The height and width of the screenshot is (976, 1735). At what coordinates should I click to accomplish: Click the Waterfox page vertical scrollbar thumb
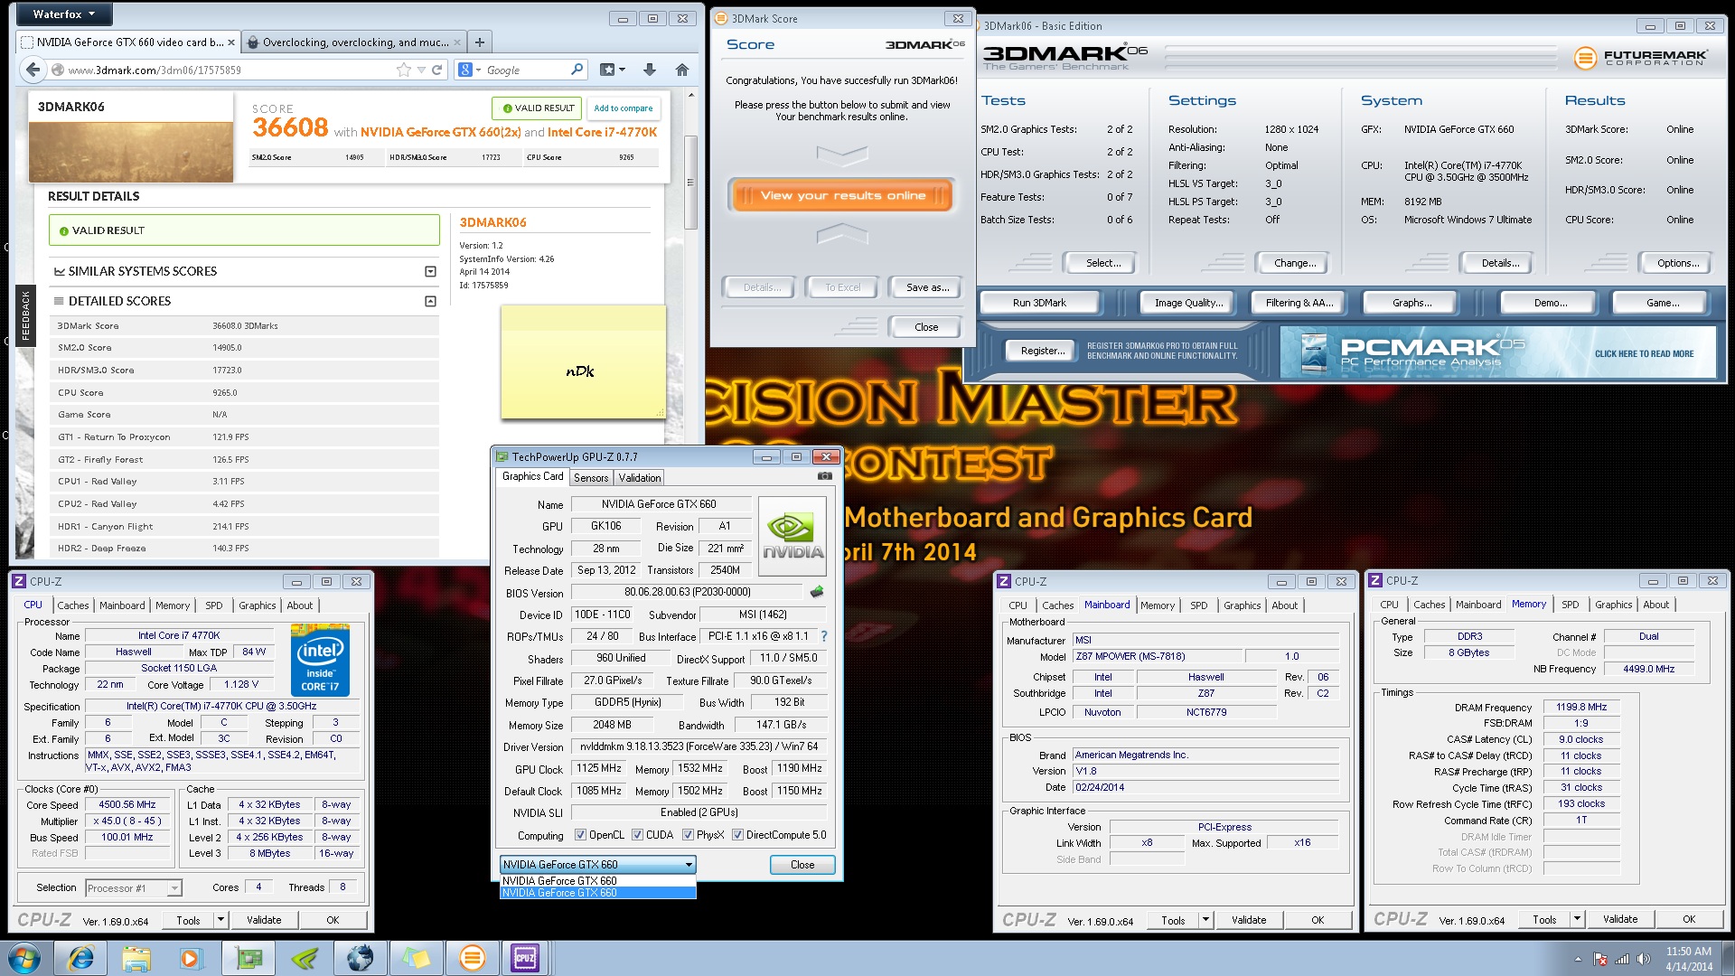[690, 182]
